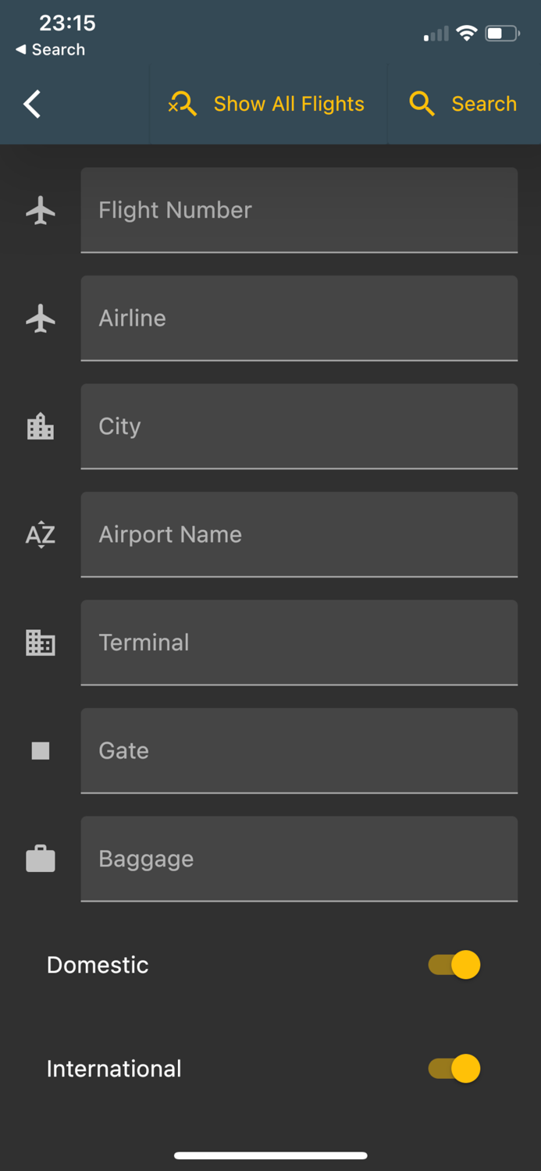This screenshot has width=541, height=1171.
Task: Turn off the International flights toggle
Action: [x=455, y=1069]
